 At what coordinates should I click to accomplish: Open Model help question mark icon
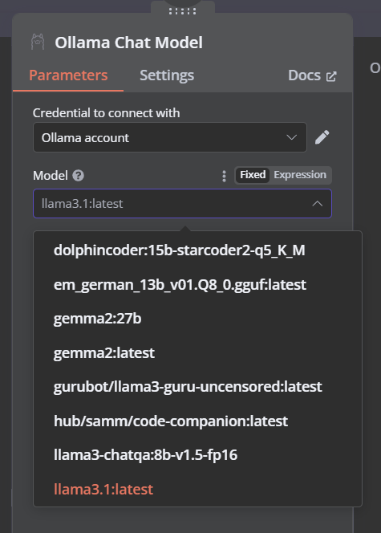[78, 176]
